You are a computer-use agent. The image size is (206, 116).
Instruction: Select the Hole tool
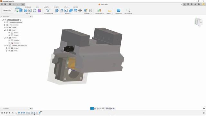(x=30, y=10)
